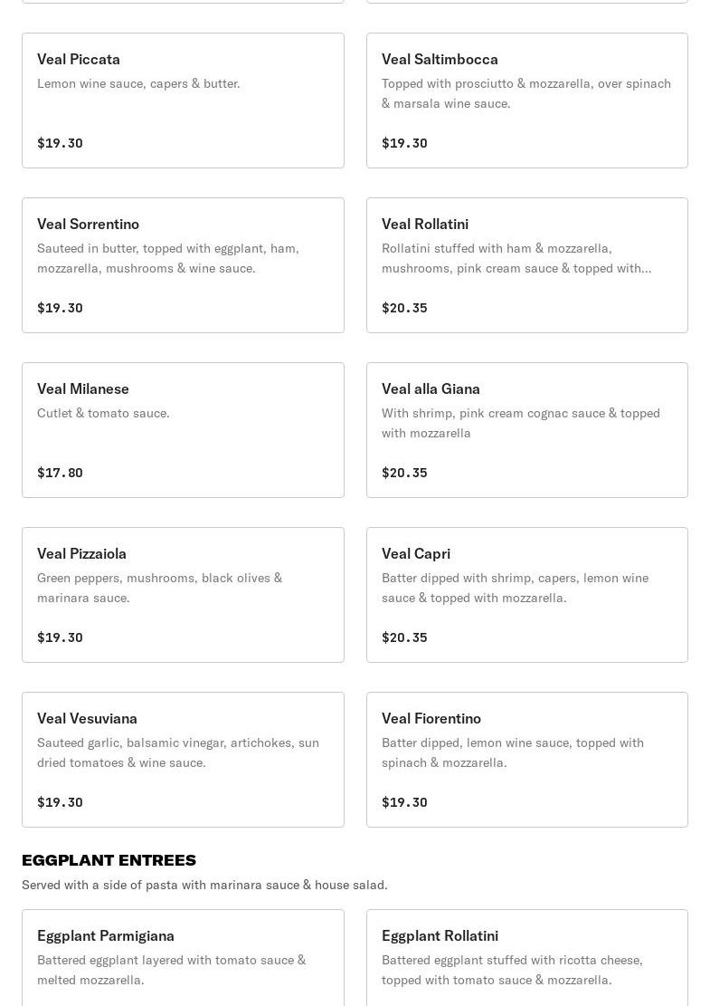
Task: Select the Veal Vesuviana dish card
Action: click(x=183, y=760)
